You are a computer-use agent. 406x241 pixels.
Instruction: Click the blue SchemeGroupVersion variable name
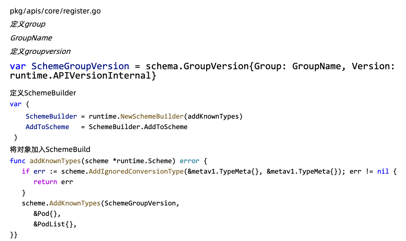click(x=80, y=66)
